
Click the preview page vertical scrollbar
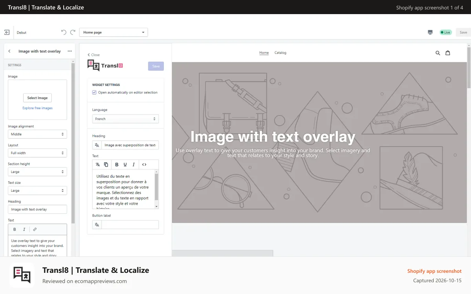pyautogui.click(x=469, y=67)
